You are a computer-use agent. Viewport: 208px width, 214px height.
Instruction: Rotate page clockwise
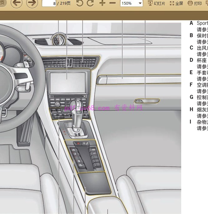[90, 3]
